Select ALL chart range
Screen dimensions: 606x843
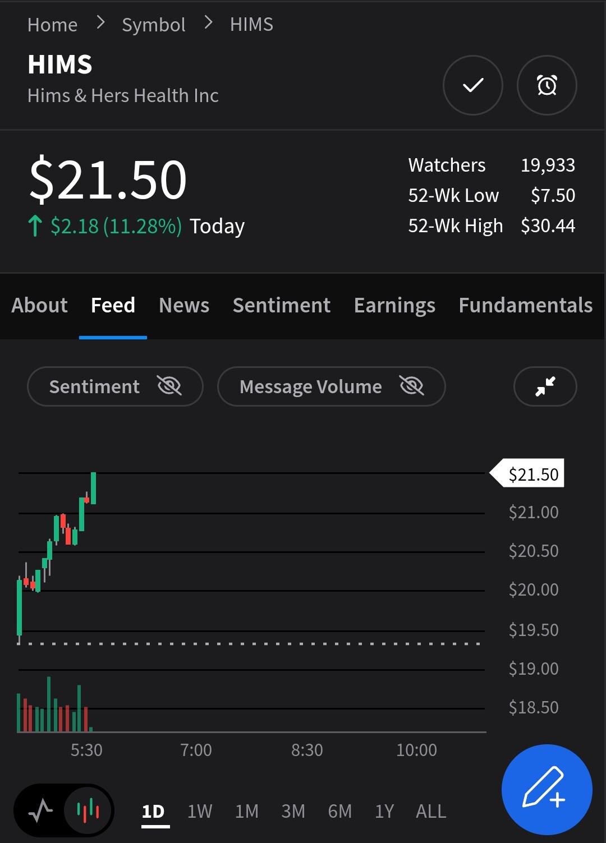(431, 812)
